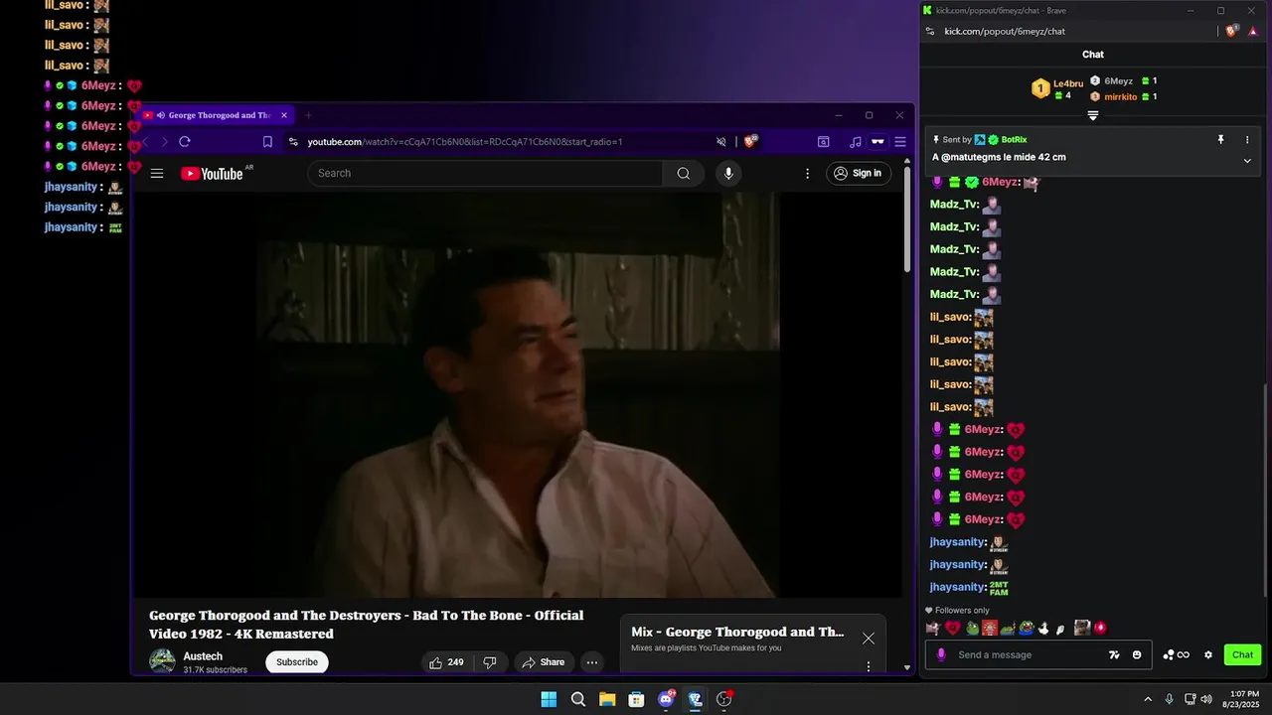Open Brave main menu in YouTube window
The width and height of the screenshot is (1272, 715).
click(x=900, y=142)
